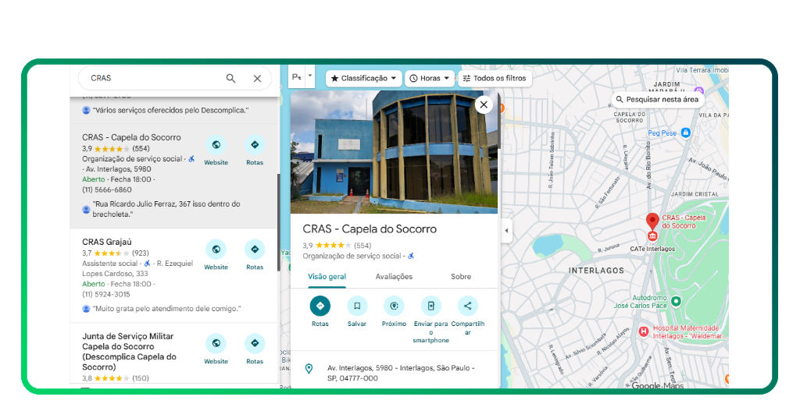The height and width of the screenshot is (418, 800).
Task: Open Website for CRAS - Capela do Socorro
Action: pos(216,145)
